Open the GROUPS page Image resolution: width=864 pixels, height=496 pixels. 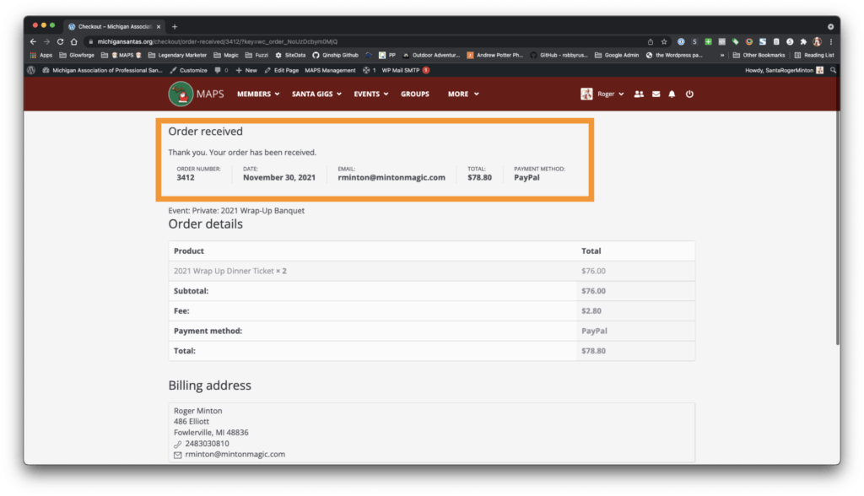pyautogui.click(x=415, y=94)
